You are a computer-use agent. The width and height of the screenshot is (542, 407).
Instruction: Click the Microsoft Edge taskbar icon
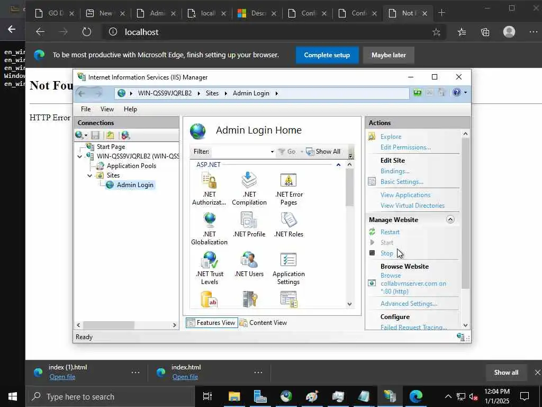(x=416, y=396)
